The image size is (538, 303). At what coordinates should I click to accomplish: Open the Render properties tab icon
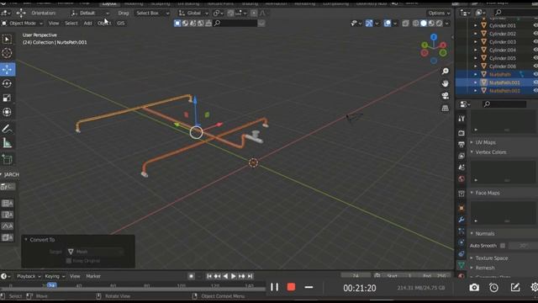pos(462,133)
